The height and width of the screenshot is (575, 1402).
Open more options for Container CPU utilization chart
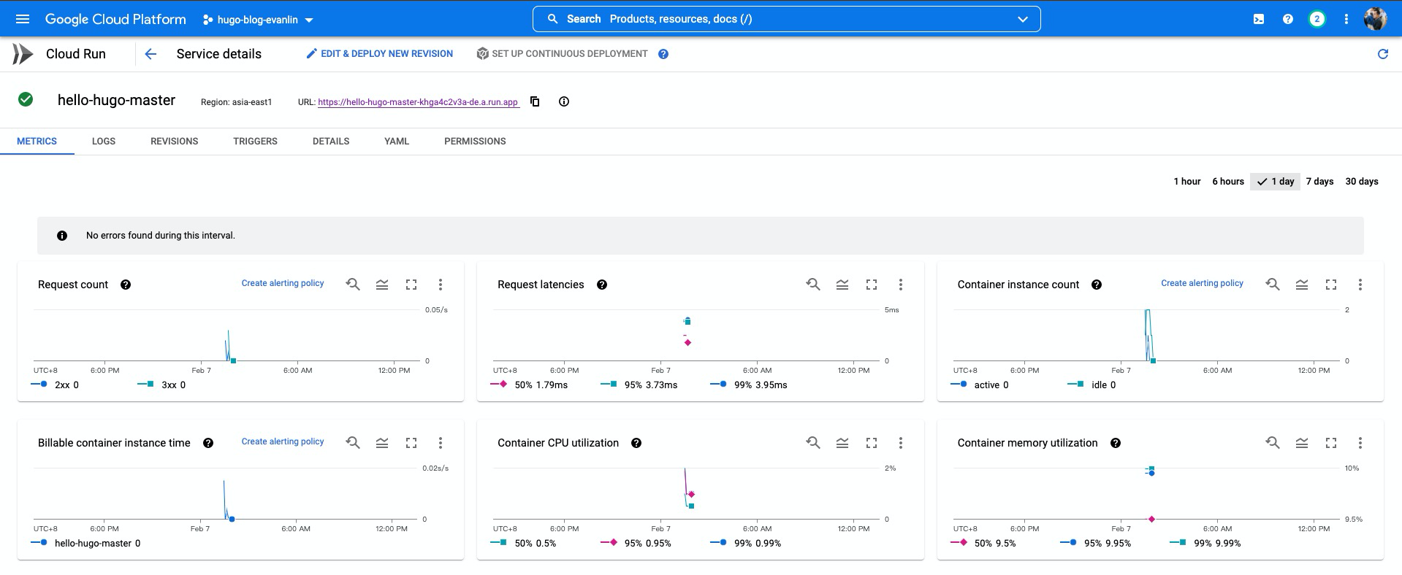(x=900, y=443)
